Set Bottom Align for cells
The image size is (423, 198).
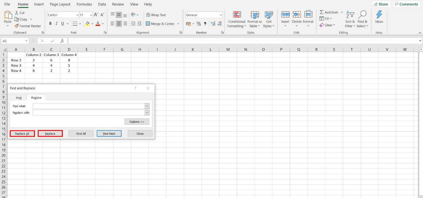pos(125,15)
